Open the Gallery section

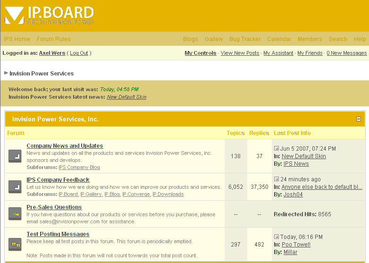click(x=214, y=39)
